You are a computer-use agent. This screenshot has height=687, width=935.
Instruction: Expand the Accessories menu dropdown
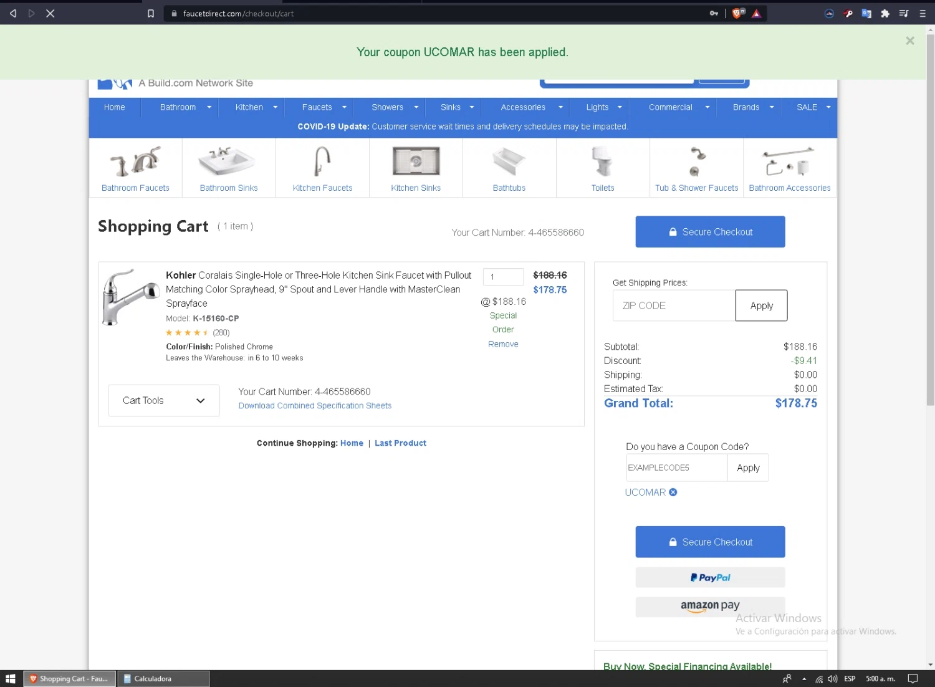coord(560,107)
